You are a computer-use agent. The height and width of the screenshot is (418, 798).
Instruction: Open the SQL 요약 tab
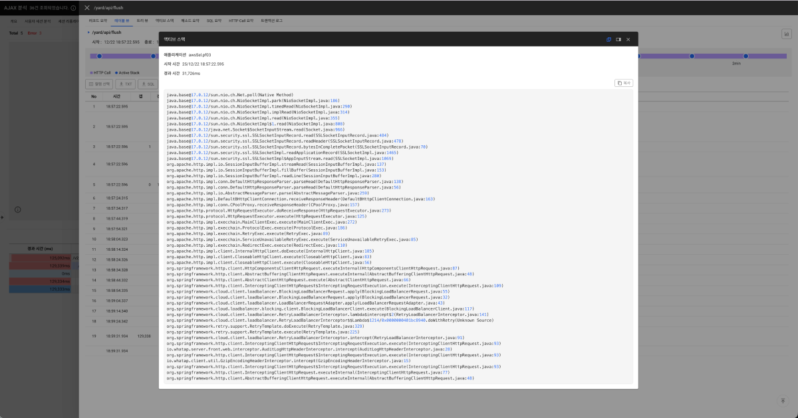point(213,21)
